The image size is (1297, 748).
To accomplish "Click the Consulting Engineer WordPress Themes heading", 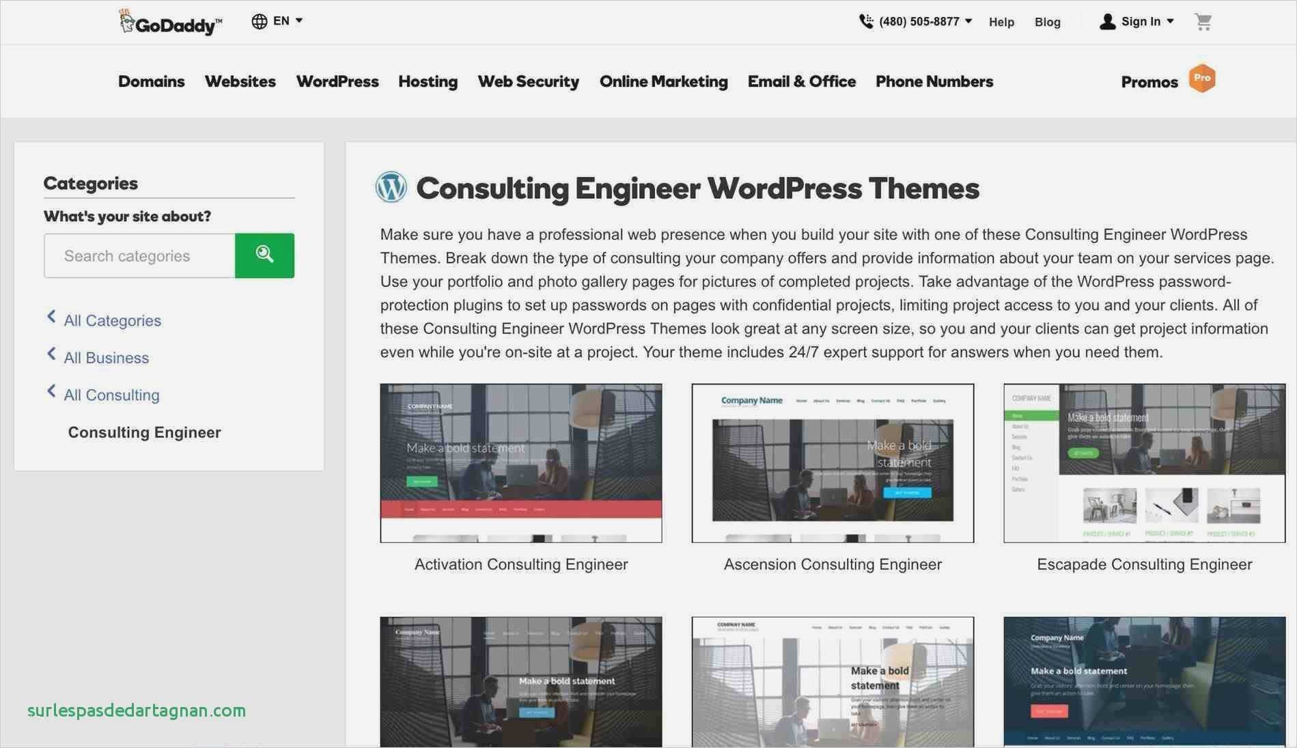I will point(698,189).
